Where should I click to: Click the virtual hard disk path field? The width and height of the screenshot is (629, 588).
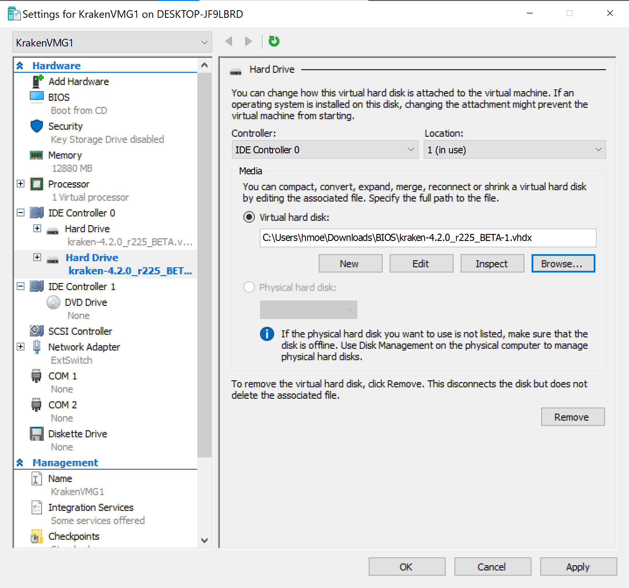click(427, 238)
